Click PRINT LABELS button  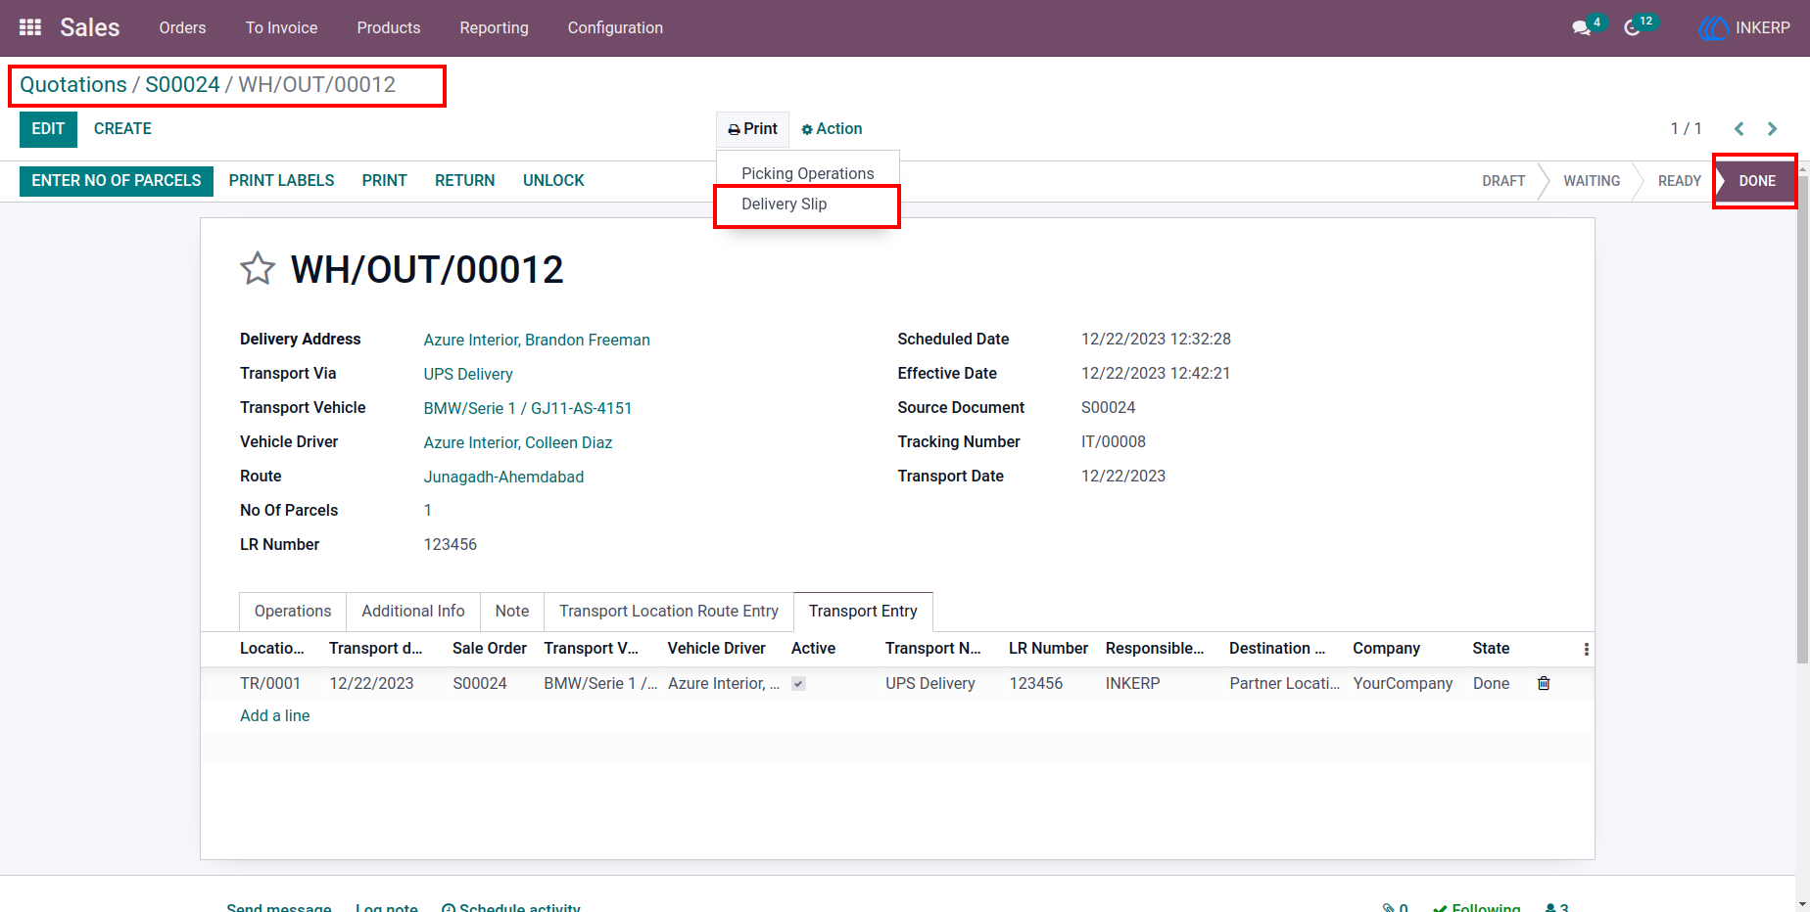tap(281, 181)
